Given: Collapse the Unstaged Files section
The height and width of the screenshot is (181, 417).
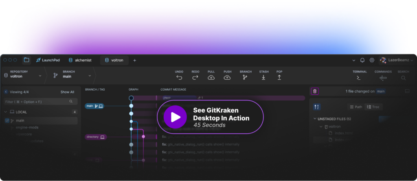Looking at the screenshot, I should 315,119.
